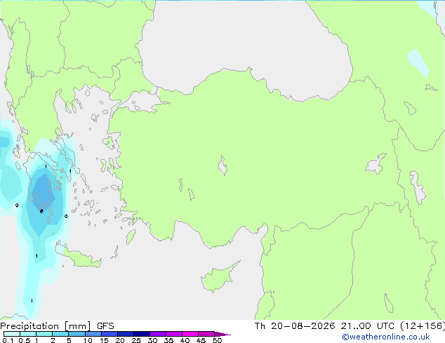Select the '45' legend value
Viewport: 445px width, 343px height.
point(201,340)
